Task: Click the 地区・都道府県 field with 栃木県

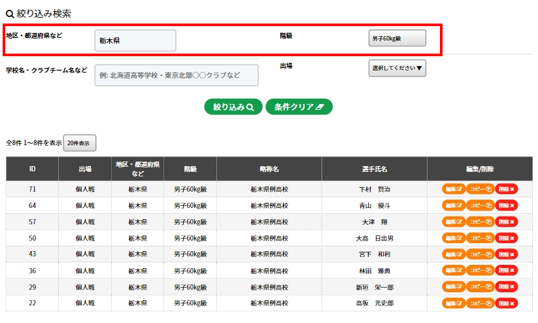Action: (135, 41)
